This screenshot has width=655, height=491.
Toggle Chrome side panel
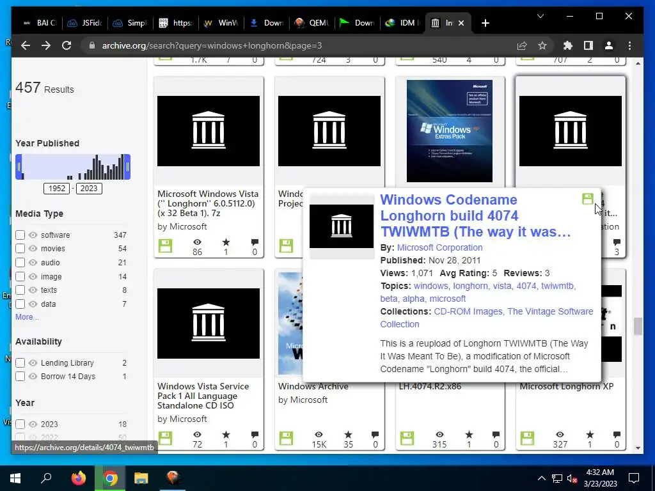[x=588, y=45]
